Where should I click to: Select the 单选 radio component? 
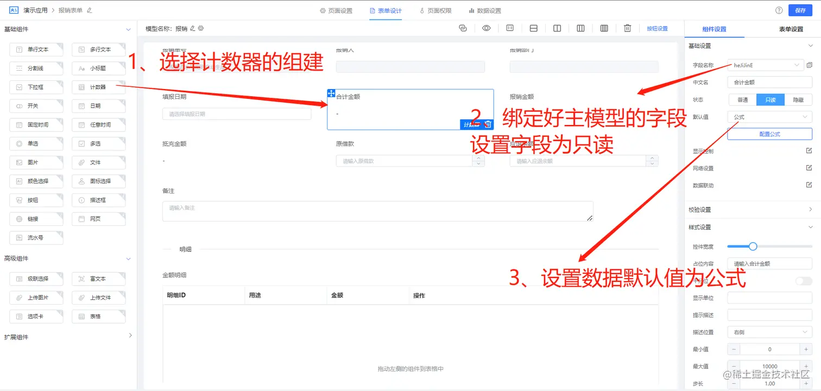(x=36, y=144)
